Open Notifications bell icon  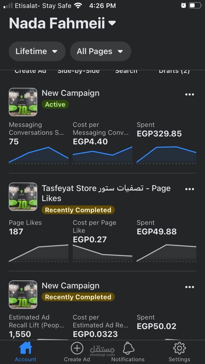click(x=128, y=348)
